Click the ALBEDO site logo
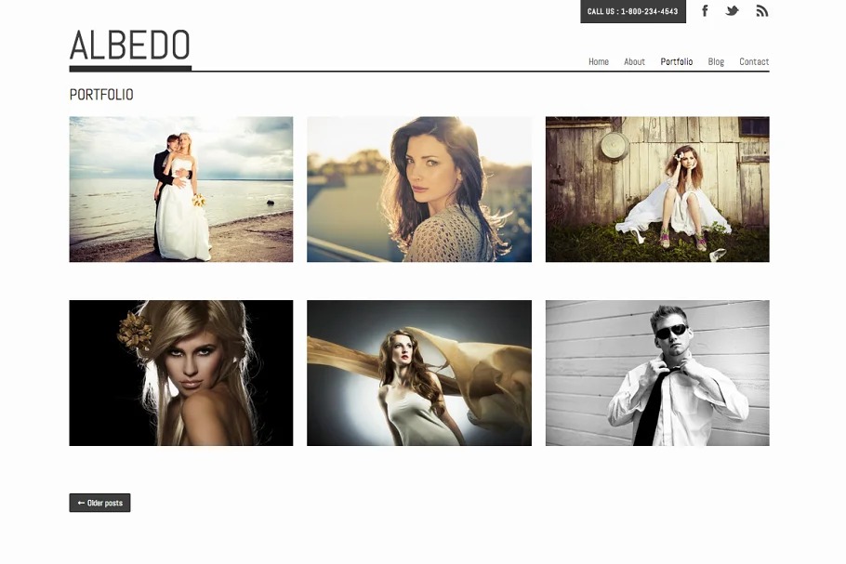Viewport: 846px width, 564px height. (130, 45)
